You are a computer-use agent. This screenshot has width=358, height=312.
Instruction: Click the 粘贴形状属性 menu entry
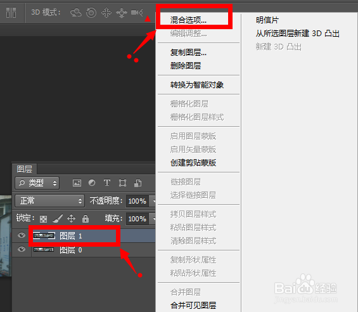(193, 273)
